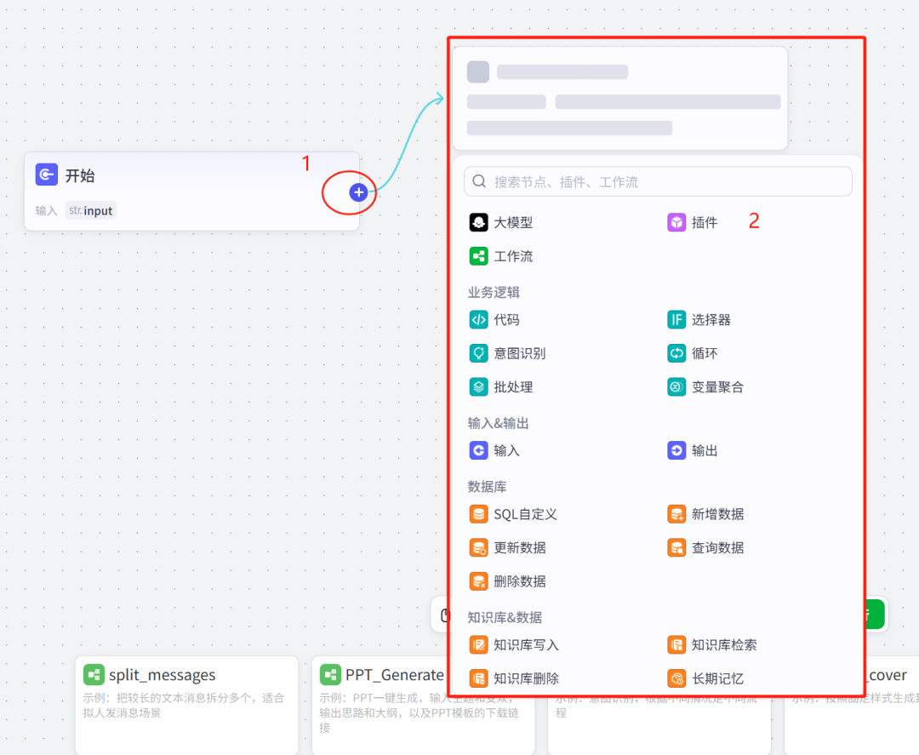
Task: Select the SQL自定义 database icon
Action: coord(479,514)
